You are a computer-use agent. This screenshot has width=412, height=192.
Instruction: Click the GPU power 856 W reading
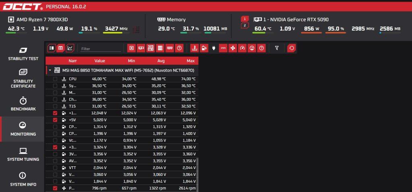(x=311, y=29)
